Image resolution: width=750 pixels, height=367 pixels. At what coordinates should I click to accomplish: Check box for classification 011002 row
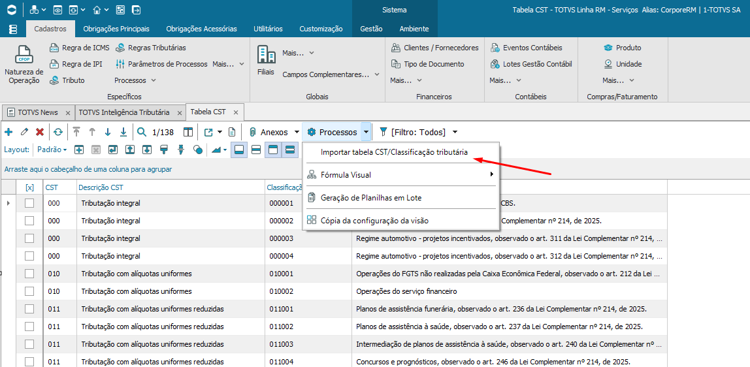pyautogui.click(x=29, y=327)
